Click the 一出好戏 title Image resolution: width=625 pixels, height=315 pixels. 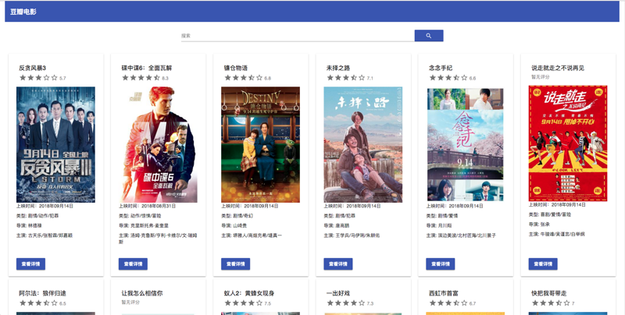click(338, 293)
